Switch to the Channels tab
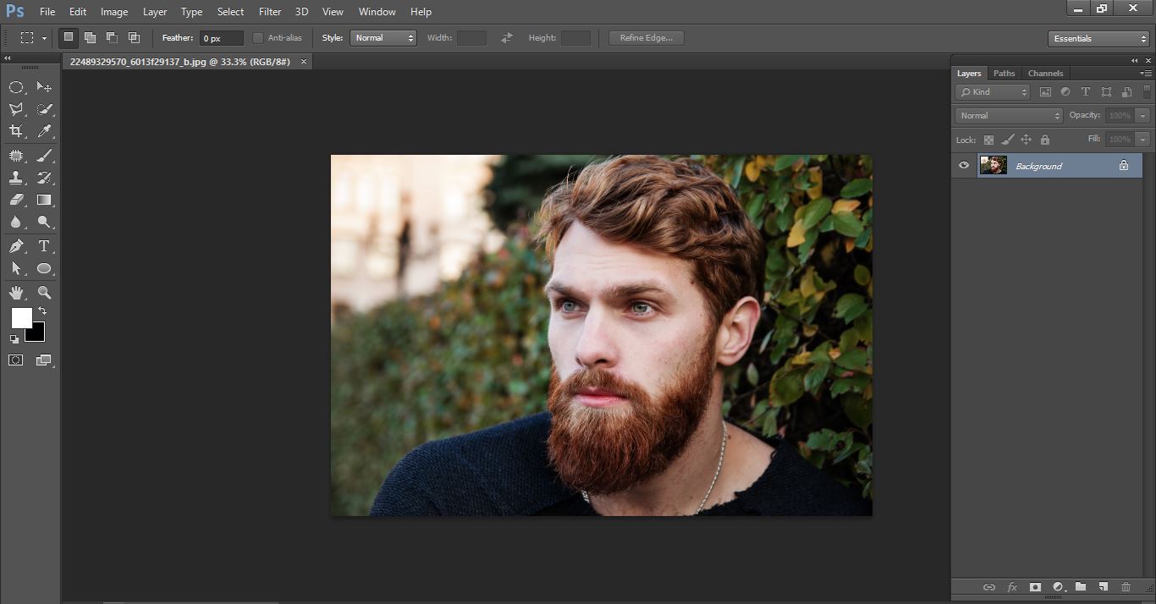Screen dimensions: 1156x604 click(x=1045, y=73)
